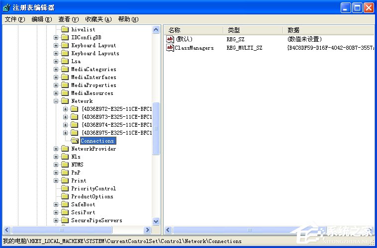Click the {4D36E972 folder icon
Screen dimensions: 377x248
coord(74,109)
